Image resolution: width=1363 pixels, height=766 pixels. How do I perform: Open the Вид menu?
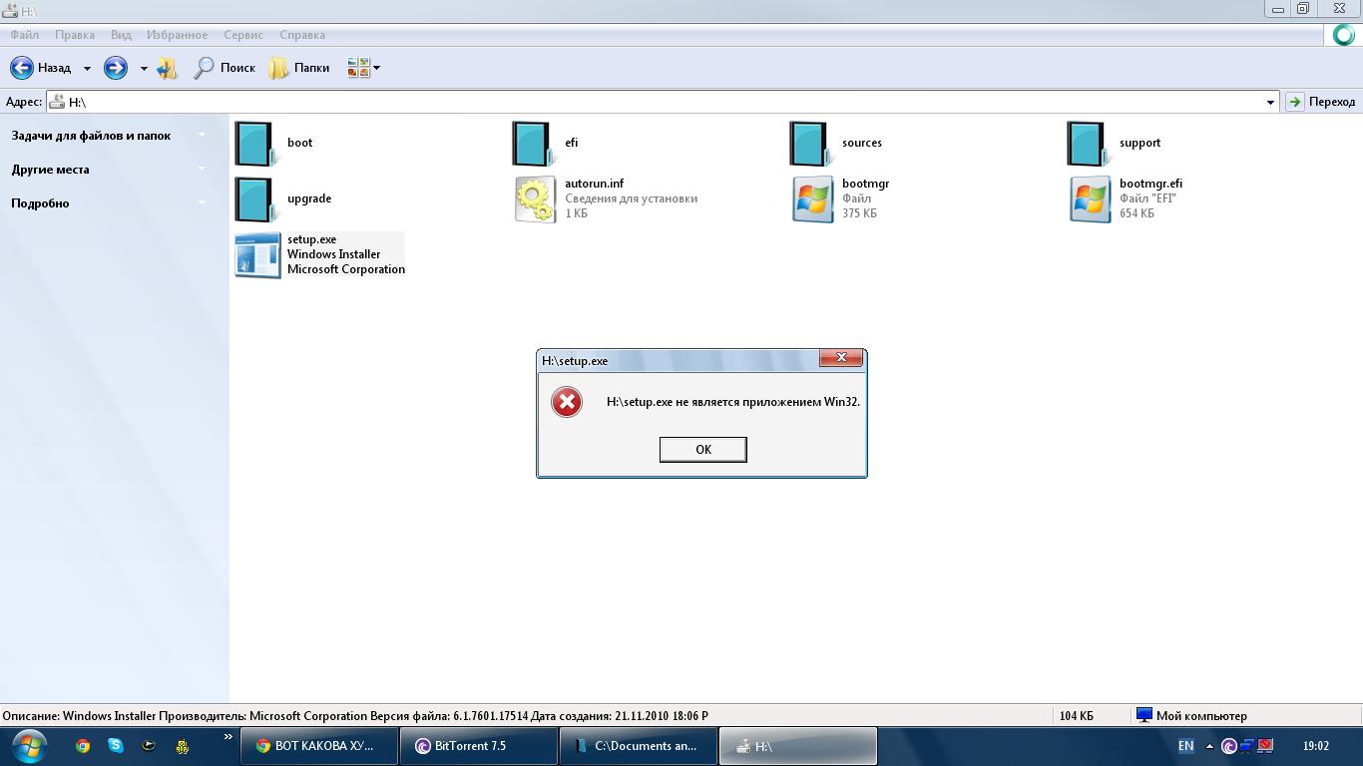click(x=121, y=35)
